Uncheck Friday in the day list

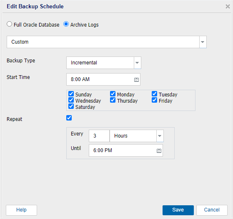tap(154, 100)
